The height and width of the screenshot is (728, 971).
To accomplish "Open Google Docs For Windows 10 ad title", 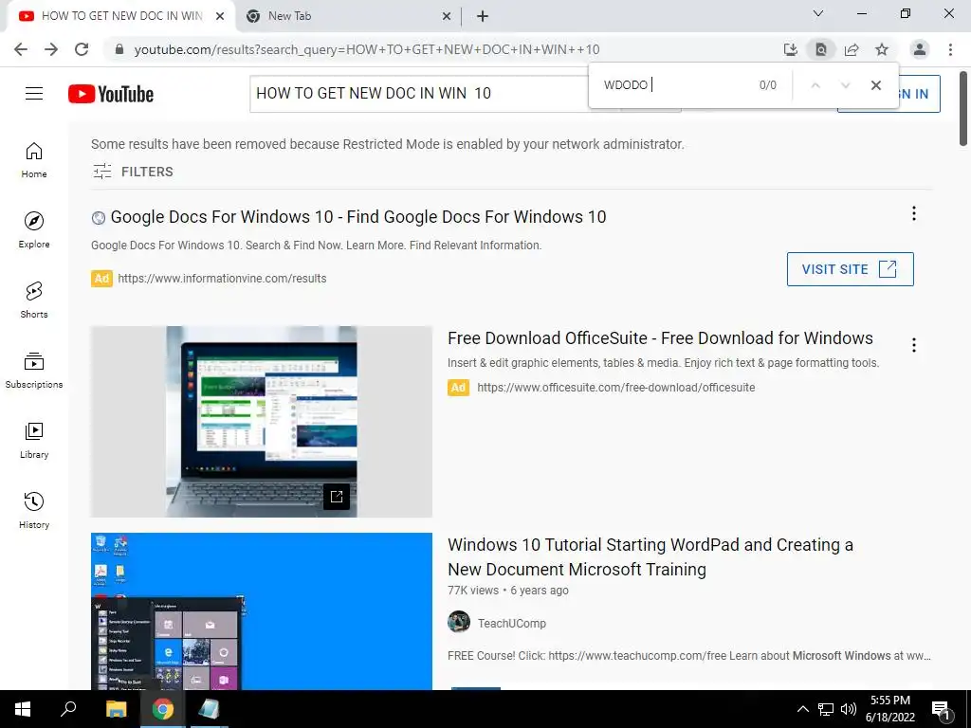I will 357,217.
